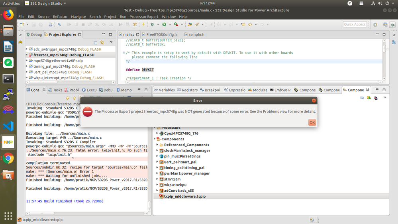Screen dimensions: 398x224
Task: Open Firefox from the Ubuntu dock
Action: tap(8, 15)
